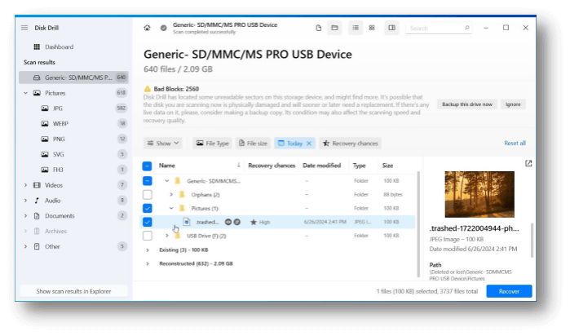Open the hamburger menu next to Disk Drill
This screenshot has width=570, height=336.
[x=24, y=28]
